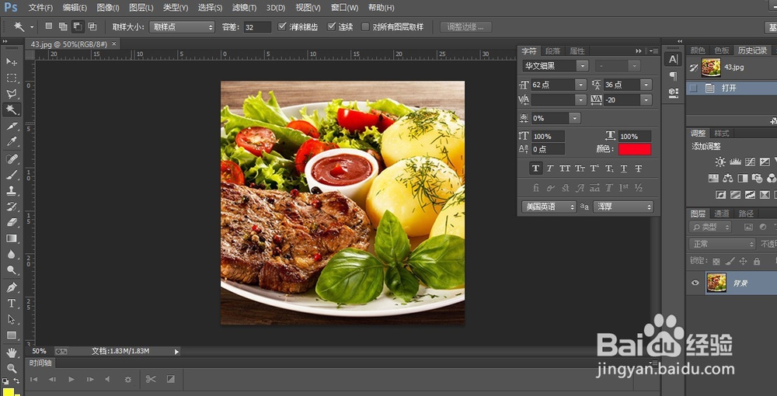Click the New Selection mode icon
The image size is (777, 396).
[x=48, y=26]
